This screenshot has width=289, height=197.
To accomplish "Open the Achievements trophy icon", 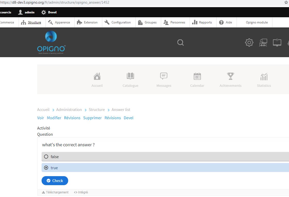I will [230, 76].
